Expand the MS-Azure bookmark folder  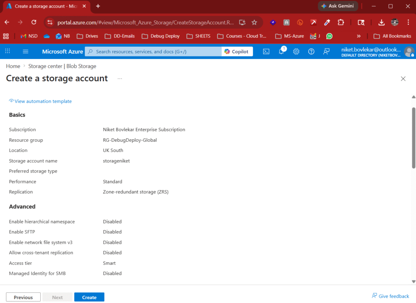(289, 36)
